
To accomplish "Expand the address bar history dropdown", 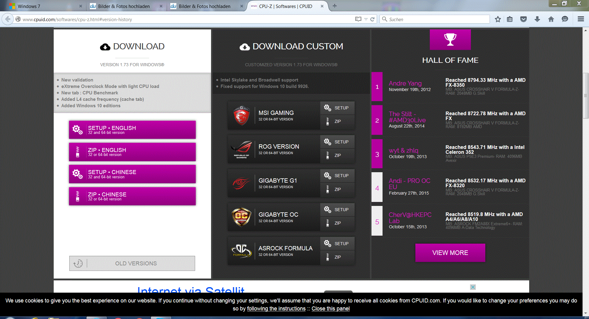I will coord(366,19).
